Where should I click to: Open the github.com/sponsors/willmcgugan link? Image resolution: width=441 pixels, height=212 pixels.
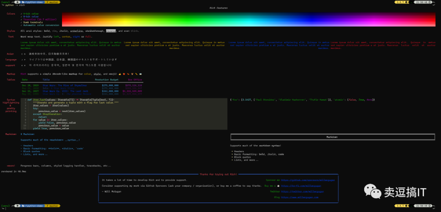(308, 180)
